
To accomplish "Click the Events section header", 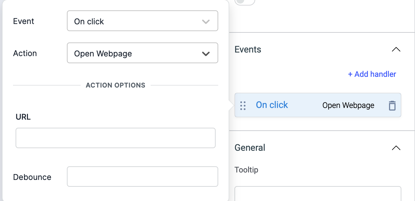I will click(x=248, y=50).
